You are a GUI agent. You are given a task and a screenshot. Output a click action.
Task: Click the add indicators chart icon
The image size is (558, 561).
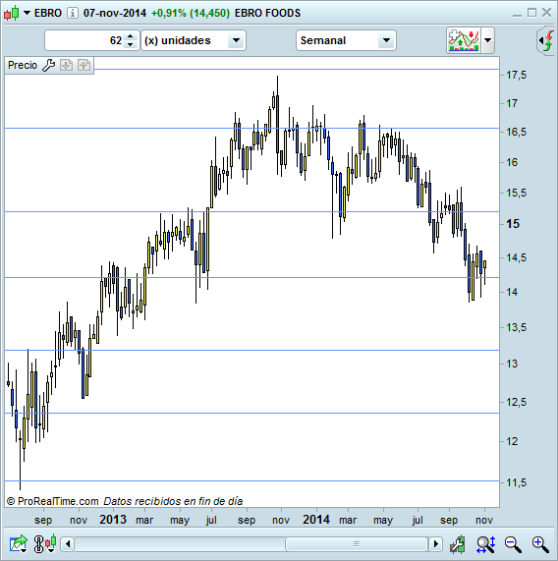click(x=464, y=40)
